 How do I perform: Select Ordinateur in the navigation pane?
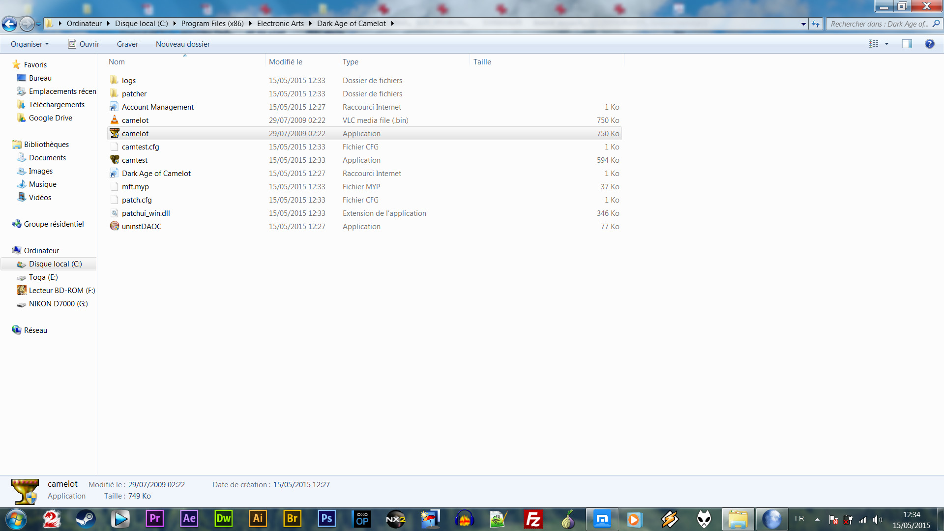click(41, 251)
